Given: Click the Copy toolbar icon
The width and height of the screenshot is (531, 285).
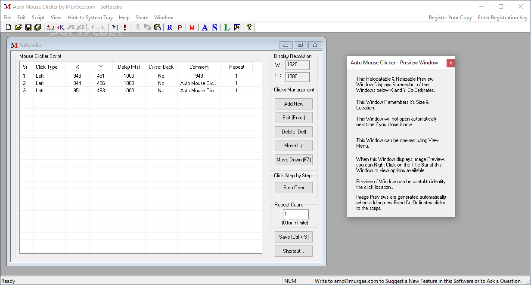Looking at the screenshot, I should (147, 27).
